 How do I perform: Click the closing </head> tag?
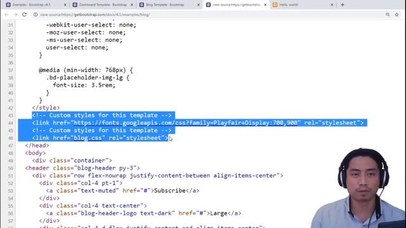[x=37, y=145]
